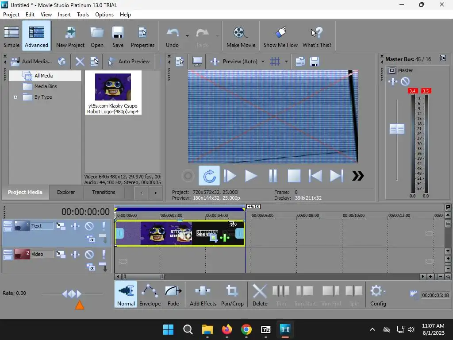Image resolution: width=453 pixels, height=340 pixels.
Task: Save preview snapshot to file
Action: 315,61
